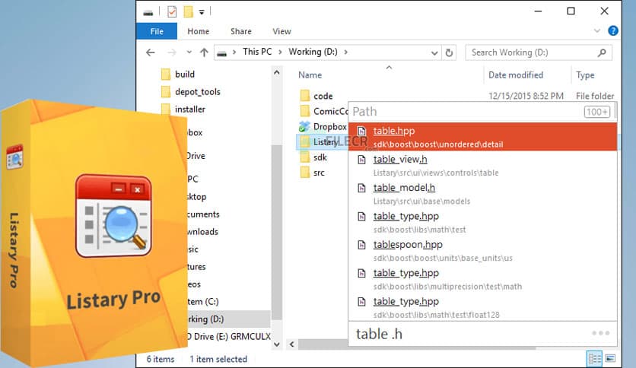Select DVD Drive (E:) GRMCULX in navigation pane
This screenshot has width=636, height=368.
229,336
